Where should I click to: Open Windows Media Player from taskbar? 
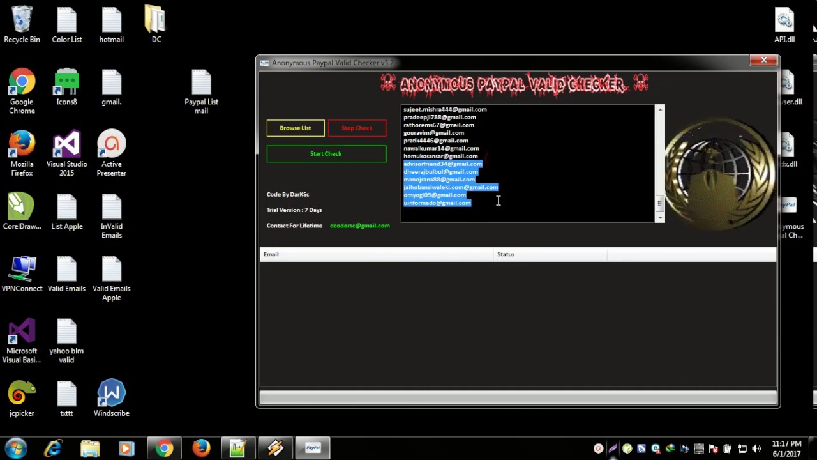click(126, 448)
